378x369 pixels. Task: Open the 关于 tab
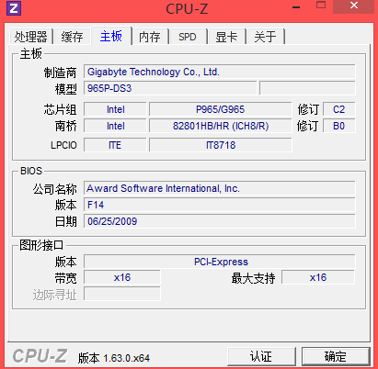coord(265,37)
